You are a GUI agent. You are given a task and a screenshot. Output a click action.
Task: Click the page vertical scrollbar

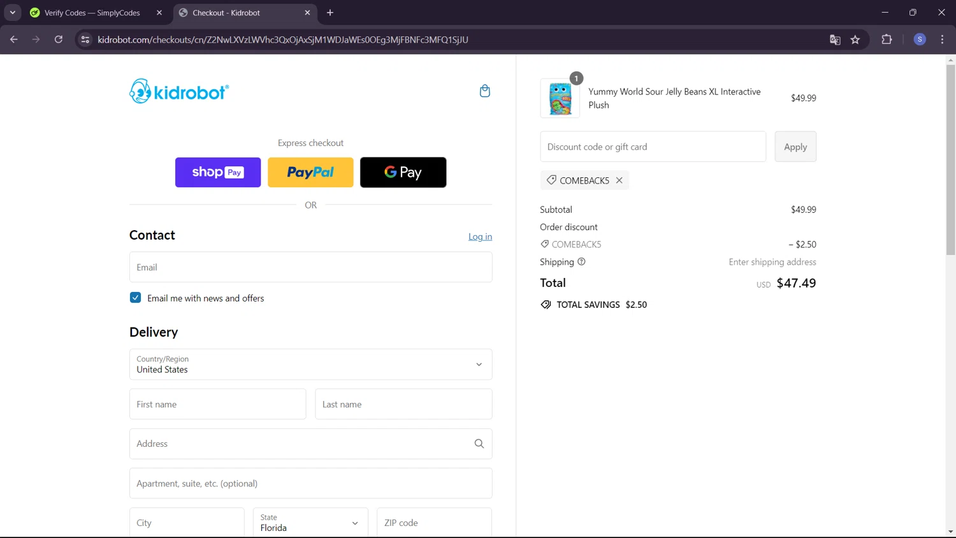pyautogui.click(x=950, y=159)
